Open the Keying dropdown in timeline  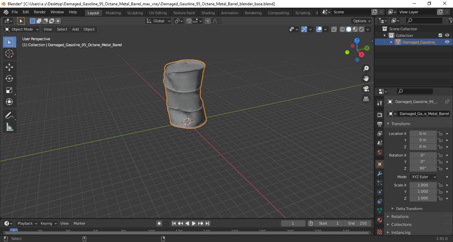coord(48,223)
